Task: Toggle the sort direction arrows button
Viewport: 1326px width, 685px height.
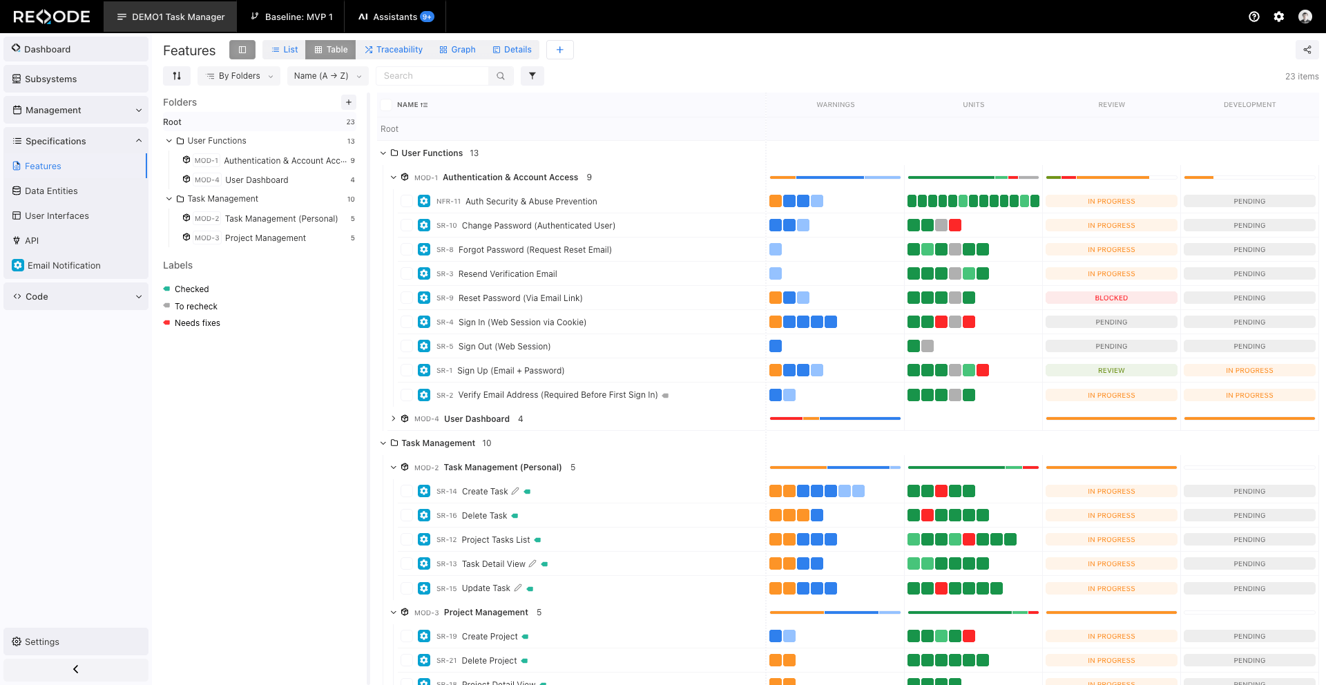Action: [177, 76]
